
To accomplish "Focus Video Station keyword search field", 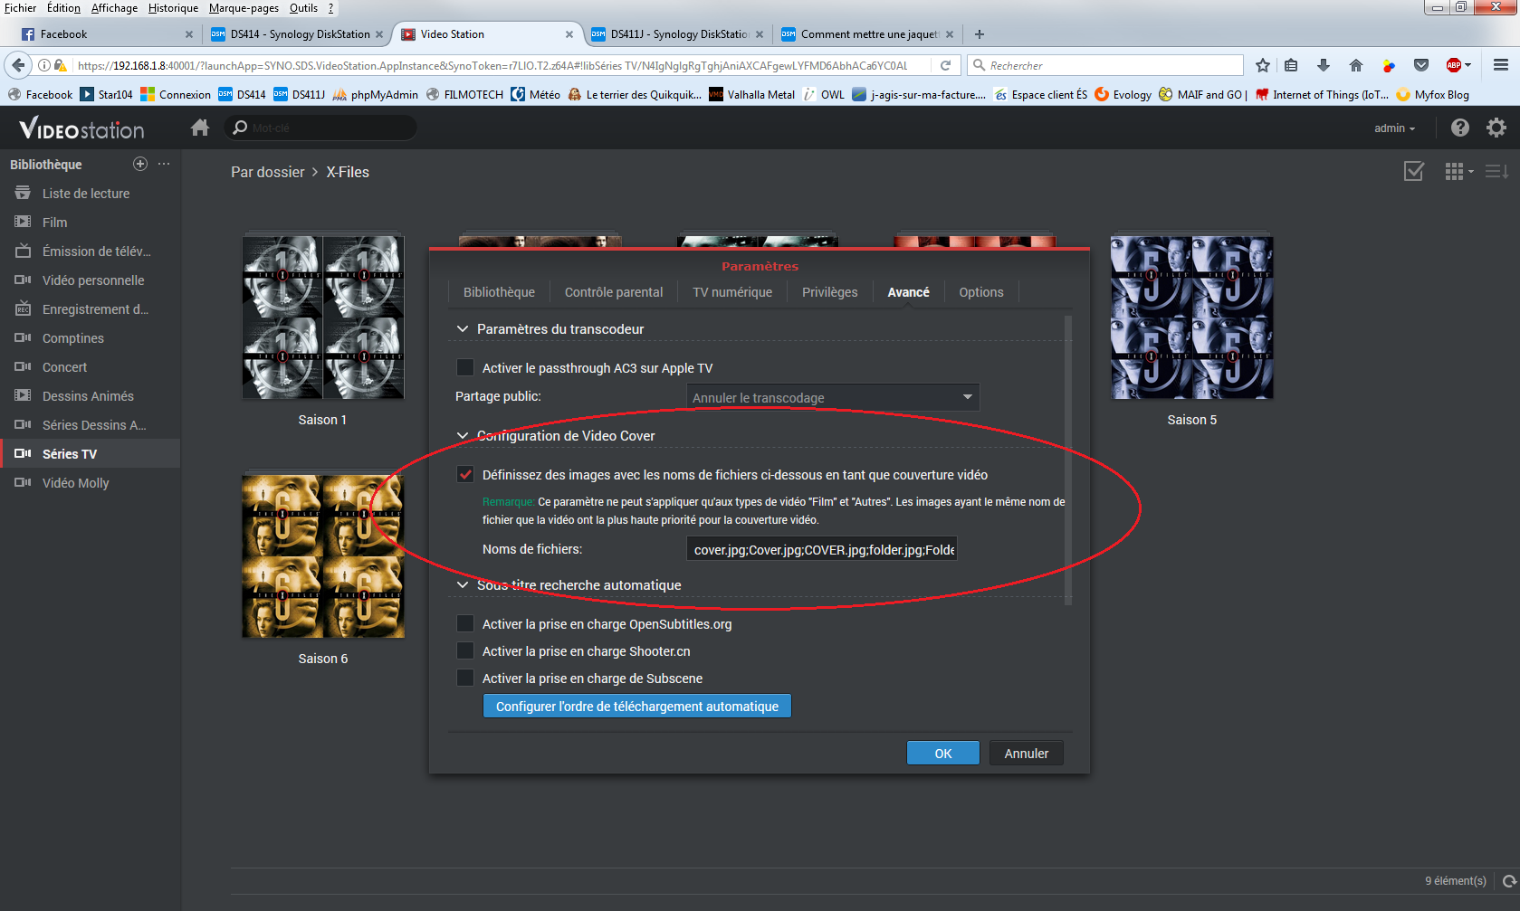I will point(321,128).
